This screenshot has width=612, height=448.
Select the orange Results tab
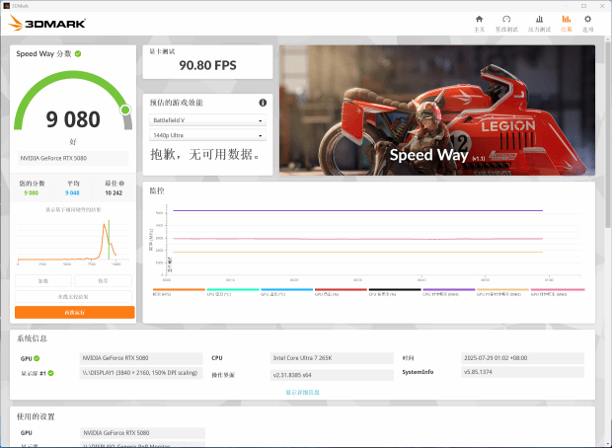pyautogui.click(x=567, y=24)
